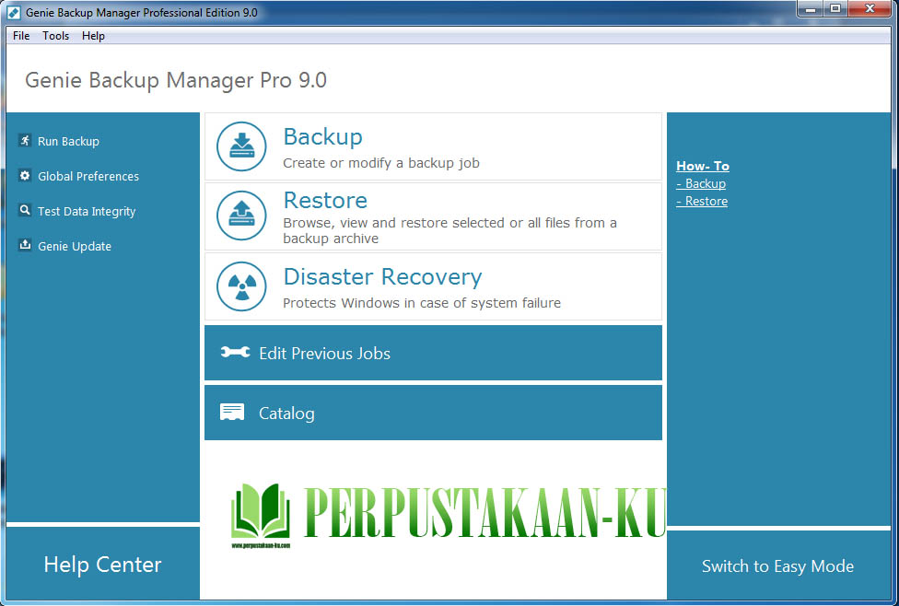The height and width of the screenshot is (606, 899).
Task: Open the File menu
Action: point(21,36)
